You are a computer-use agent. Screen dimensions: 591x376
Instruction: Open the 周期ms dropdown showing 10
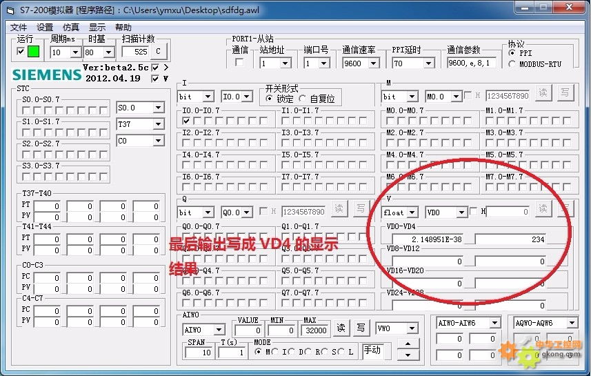point(75,52)
